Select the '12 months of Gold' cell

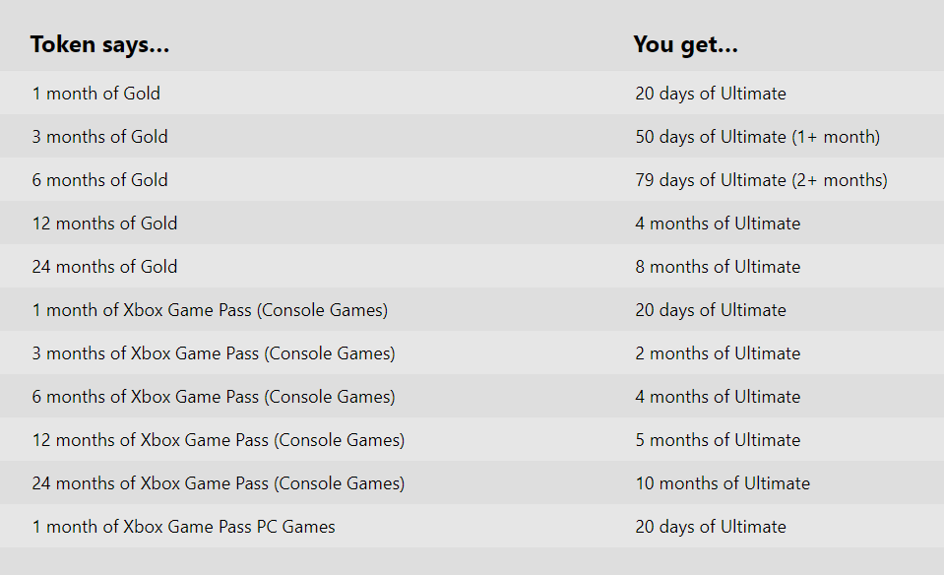pos(104,224)
